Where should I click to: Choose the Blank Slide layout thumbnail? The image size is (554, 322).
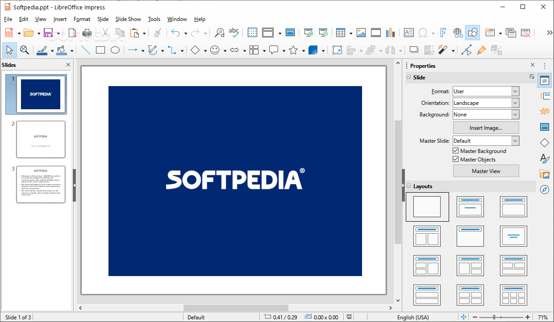427,207
